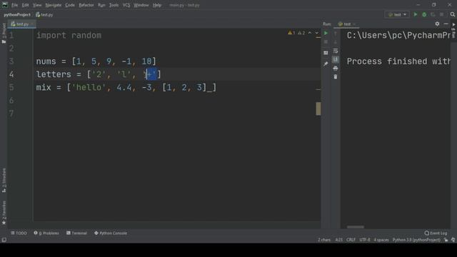
Task: Open the Tools menu
Action: [114, 5]
